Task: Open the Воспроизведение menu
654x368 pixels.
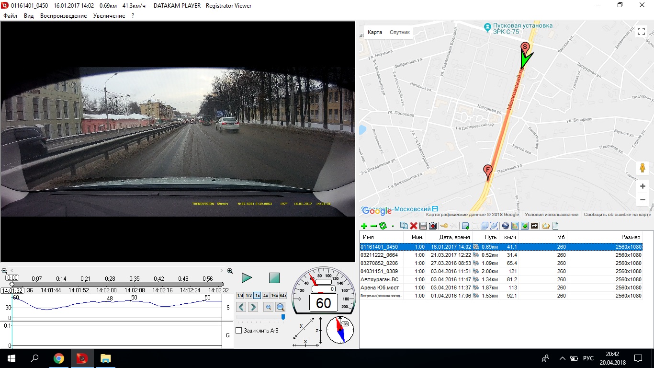Action: tap(63, 16)
